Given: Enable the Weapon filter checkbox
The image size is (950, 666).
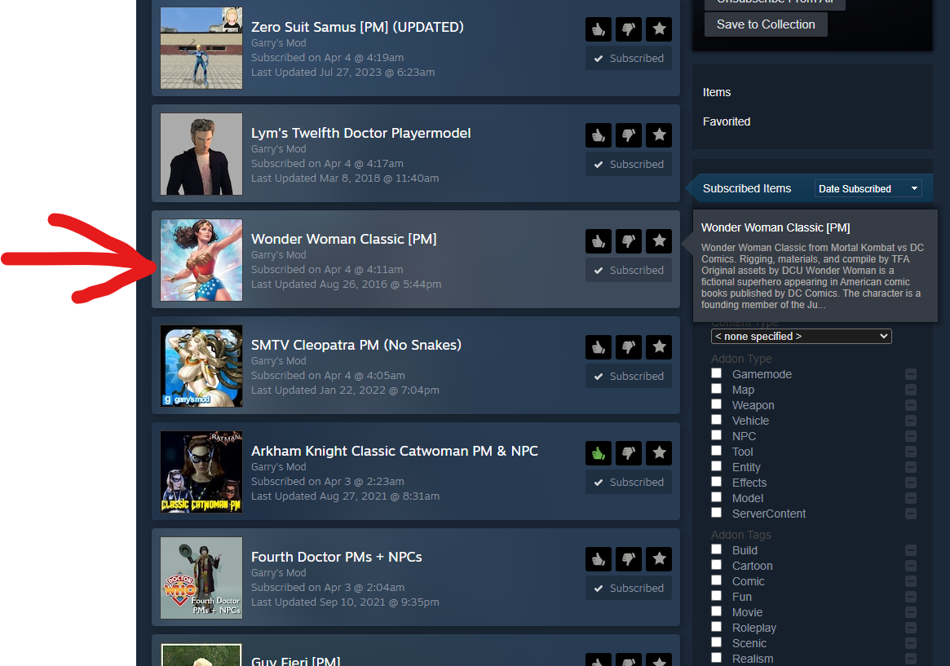Looking at the screenshot, I should coord(716,404).
